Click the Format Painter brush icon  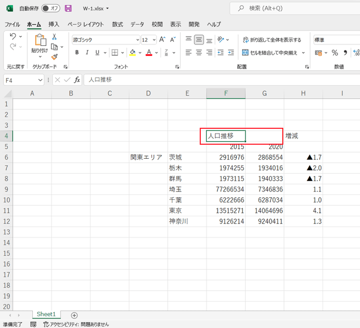[54, 57]
